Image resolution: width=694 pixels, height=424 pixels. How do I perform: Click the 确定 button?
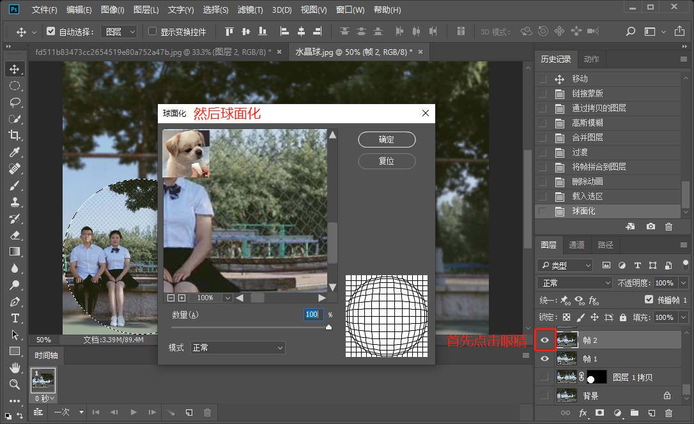pos(387,139)
